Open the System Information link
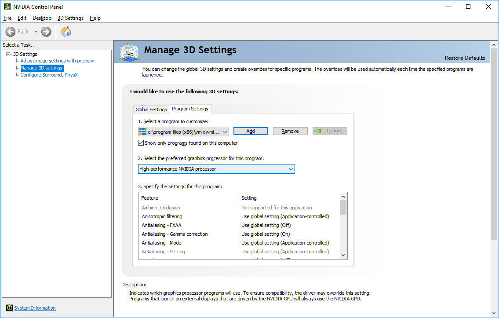Viewport: 499px width, 318px height. pyautogui.click(x=35, y=308)
